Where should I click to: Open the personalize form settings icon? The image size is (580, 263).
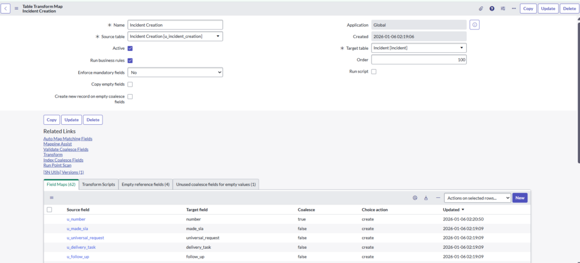tap(502, 9)
